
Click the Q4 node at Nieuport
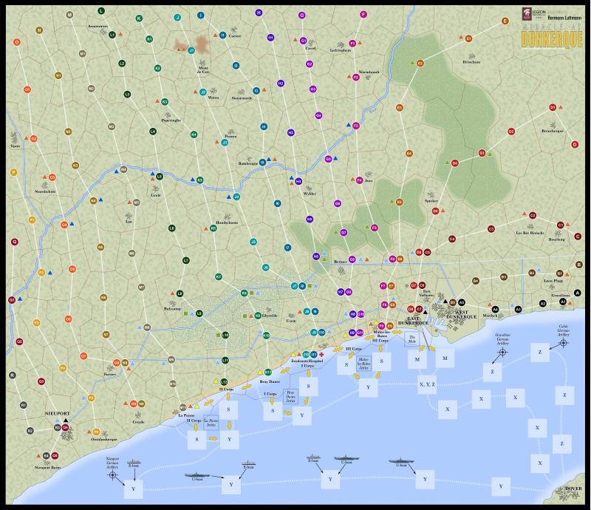[x=66, y=427]
